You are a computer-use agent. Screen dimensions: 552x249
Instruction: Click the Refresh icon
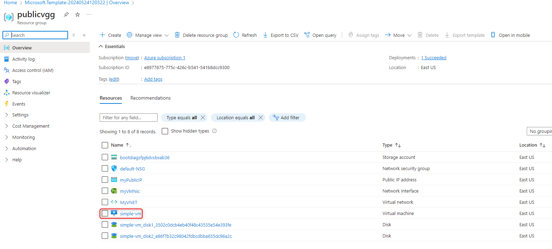(x=236, y=35)
